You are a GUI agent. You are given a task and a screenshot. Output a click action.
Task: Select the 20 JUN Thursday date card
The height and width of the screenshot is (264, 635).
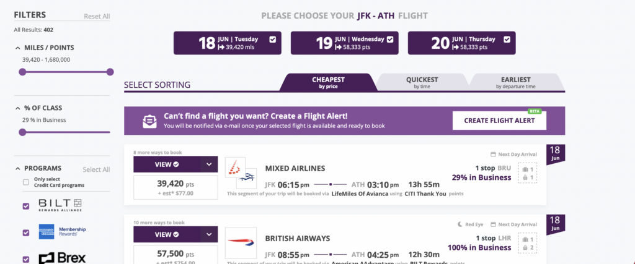coord(461,43)
